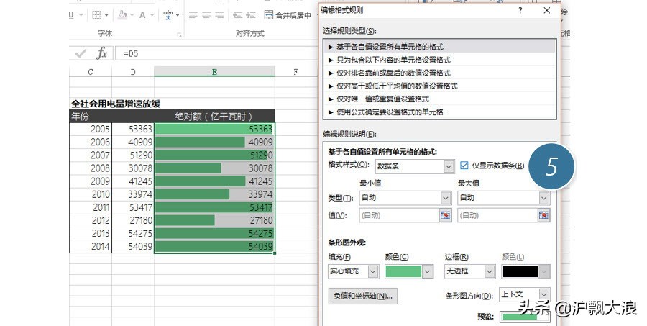Click the decrease indent icon
This screenshot has height=326, width=647.
238,15
